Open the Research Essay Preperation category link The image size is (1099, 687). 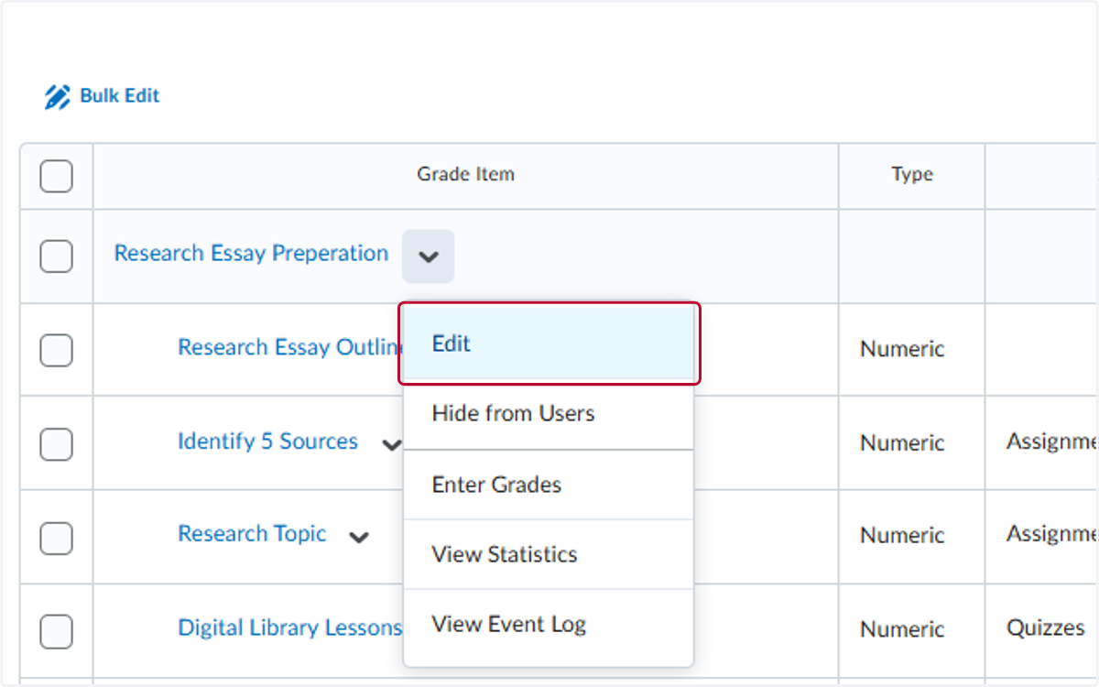(x=251, y=254)
